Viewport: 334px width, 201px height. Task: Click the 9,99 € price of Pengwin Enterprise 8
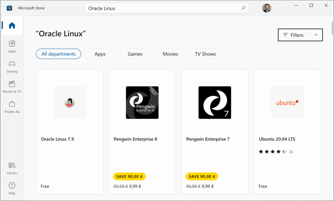(135, 186)
